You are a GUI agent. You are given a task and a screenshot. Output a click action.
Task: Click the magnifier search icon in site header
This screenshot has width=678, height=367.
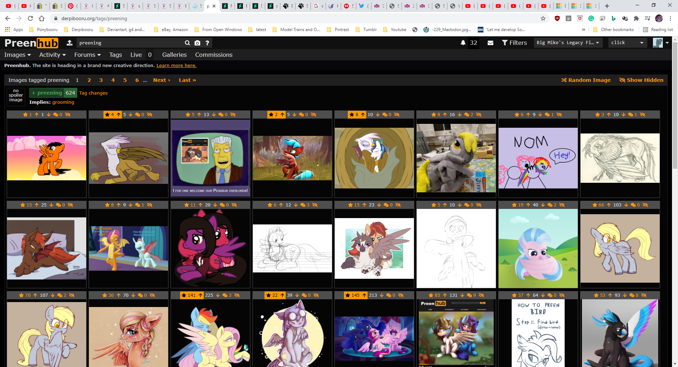tap(187, 43)
